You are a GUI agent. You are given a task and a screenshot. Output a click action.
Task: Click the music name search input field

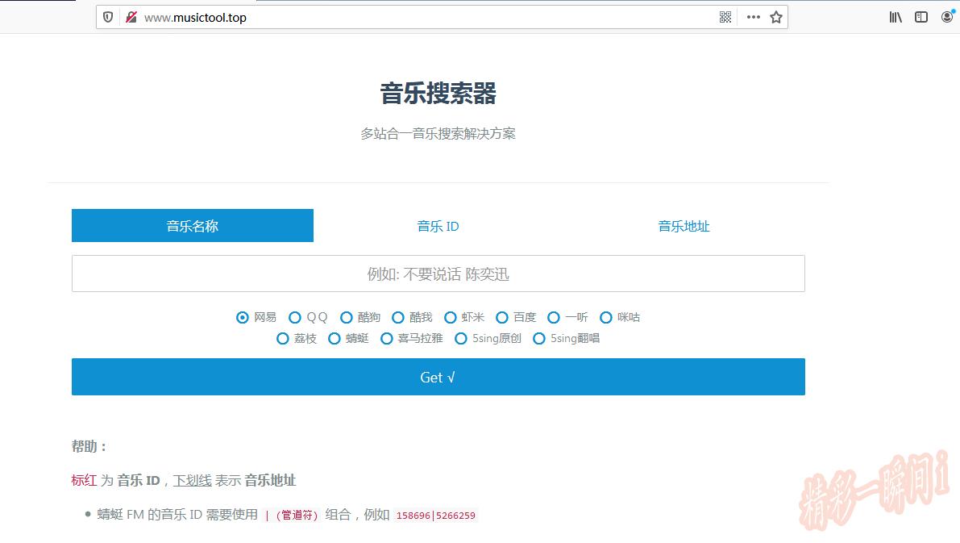438,274
